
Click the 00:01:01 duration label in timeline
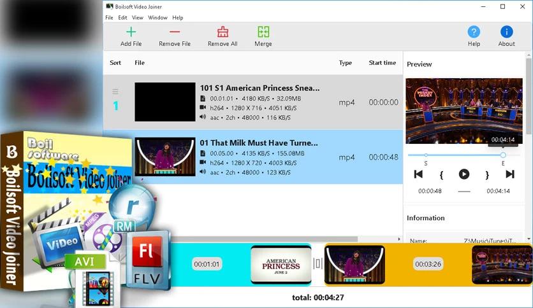[x=207, y=264]
